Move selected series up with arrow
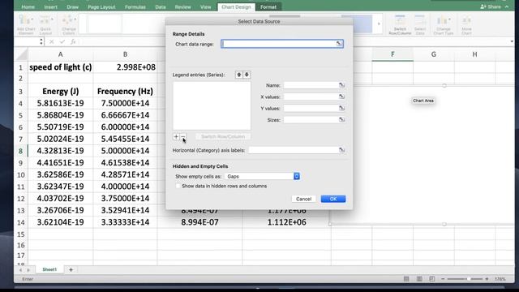 239,75
